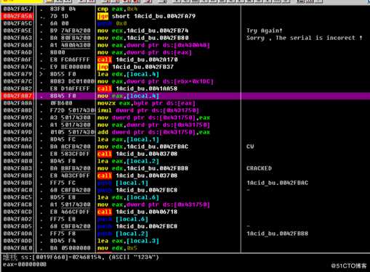Select instruction 'mov ecx,1Acid_bu.0042FB74'
Viewport: 370px width, 272px height.
click(143, 30)
